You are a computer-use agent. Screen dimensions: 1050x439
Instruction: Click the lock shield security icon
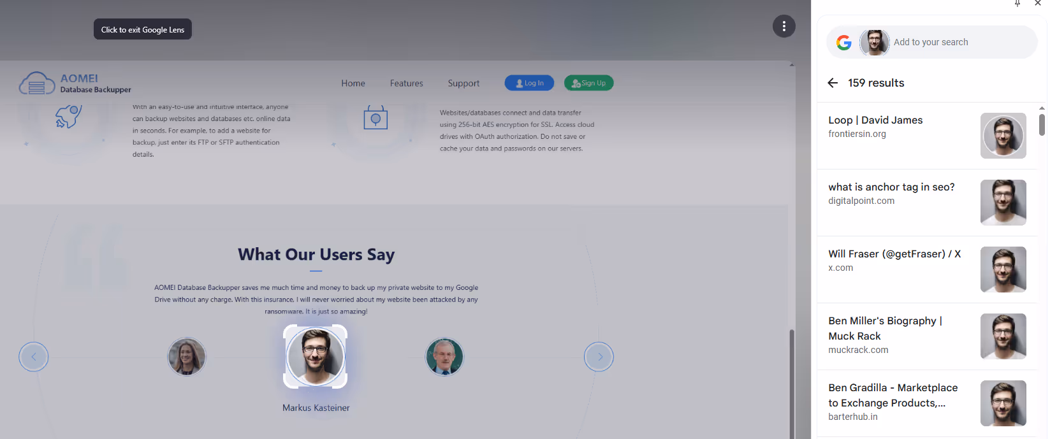(x=376, y=118)
